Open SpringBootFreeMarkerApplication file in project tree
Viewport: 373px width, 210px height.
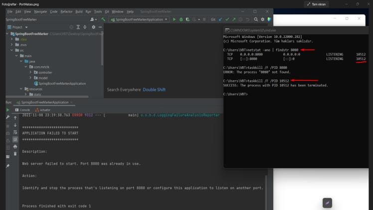[62, 83]
